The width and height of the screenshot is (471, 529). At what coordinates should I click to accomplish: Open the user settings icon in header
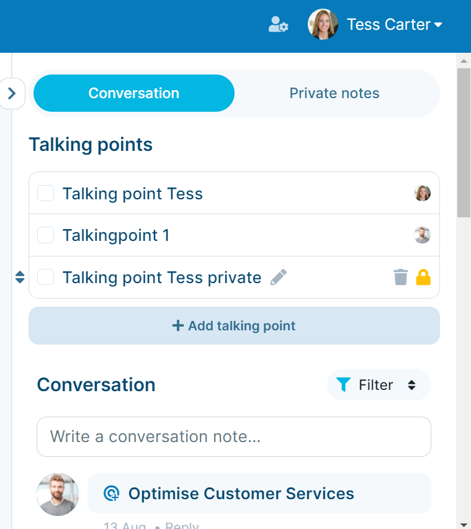coord(278,24)
